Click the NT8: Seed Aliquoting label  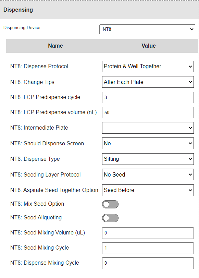36,218
